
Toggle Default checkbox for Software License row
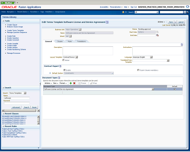click(x=175, y=89)
